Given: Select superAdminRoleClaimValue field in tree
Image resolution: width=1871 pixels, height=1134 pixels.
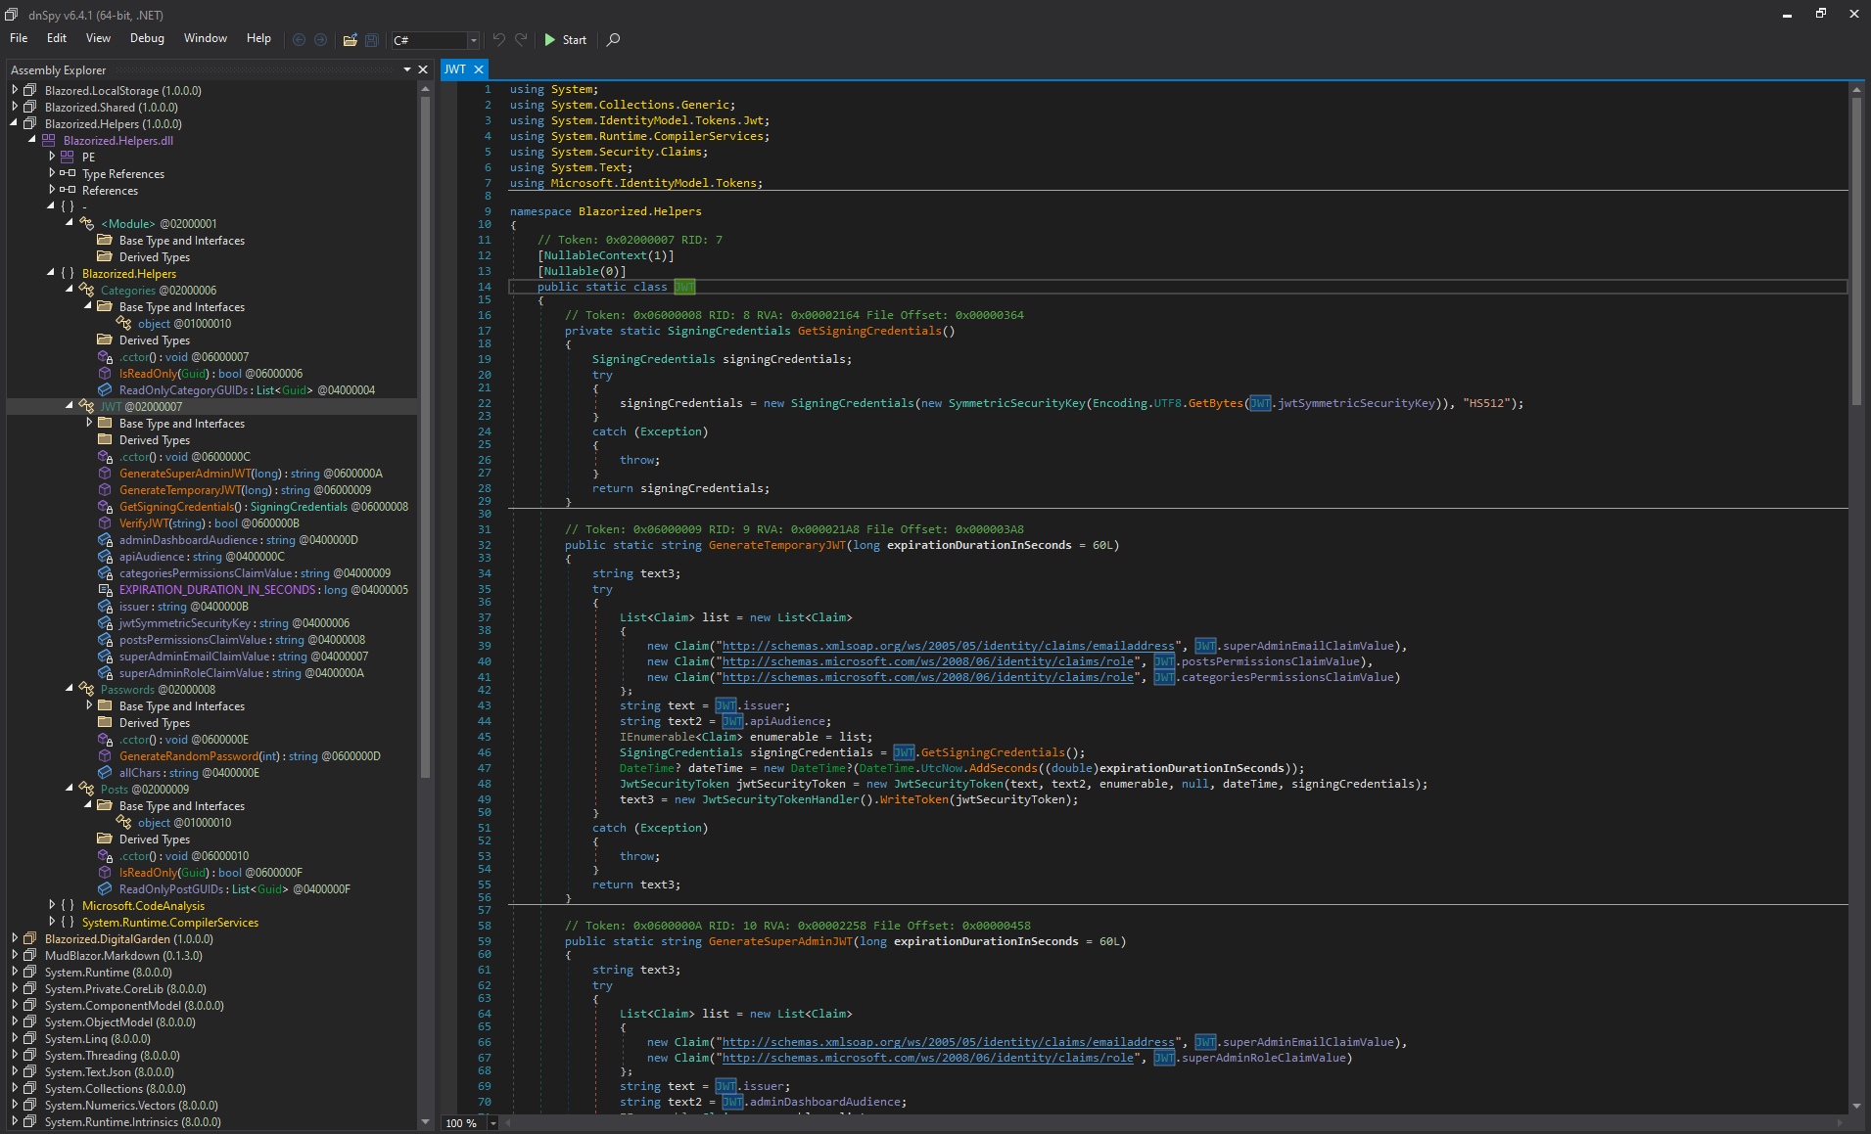Looking at the screenshot, I should (241, 672).
